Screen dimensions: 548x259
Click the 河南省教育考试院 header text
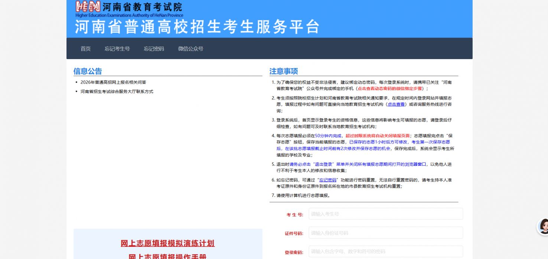point(142,7)
